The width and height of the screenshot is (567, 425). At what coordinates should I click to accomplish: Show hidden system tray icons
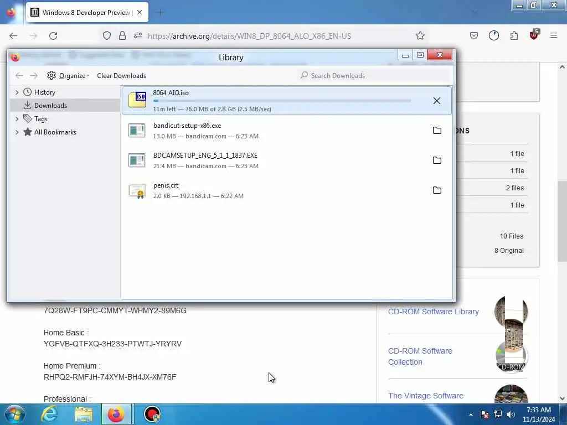471,414
